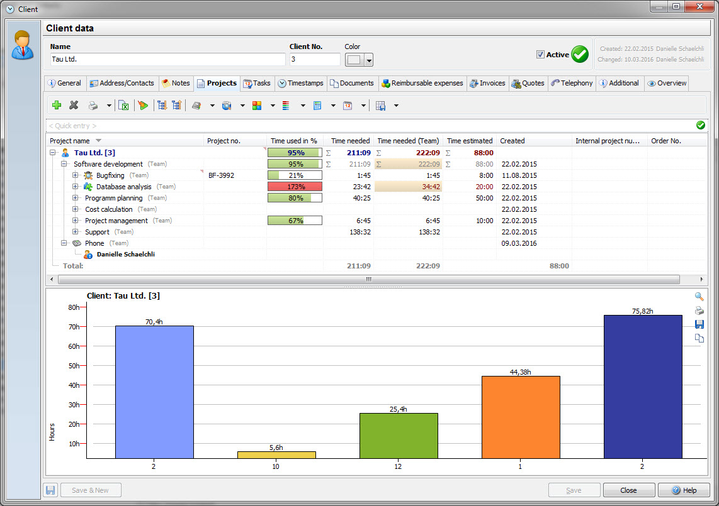Expand the Support project node
The width and height of the screenshot is (719, 506).
pos(76,232)
